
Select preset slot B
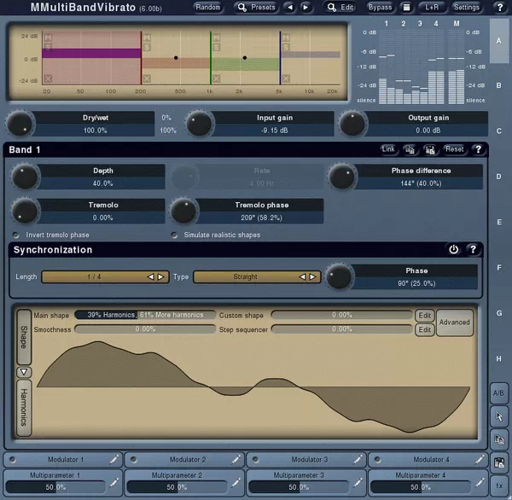coord(498,85)
